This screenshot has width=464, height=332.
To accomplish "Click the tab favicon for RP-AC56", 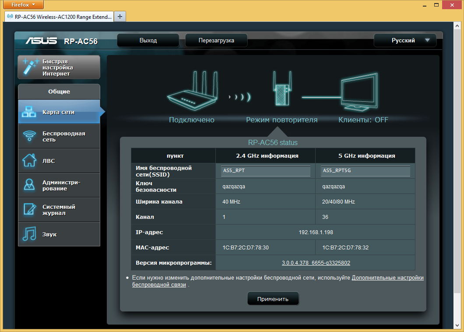I will click(x=10, y=17).
